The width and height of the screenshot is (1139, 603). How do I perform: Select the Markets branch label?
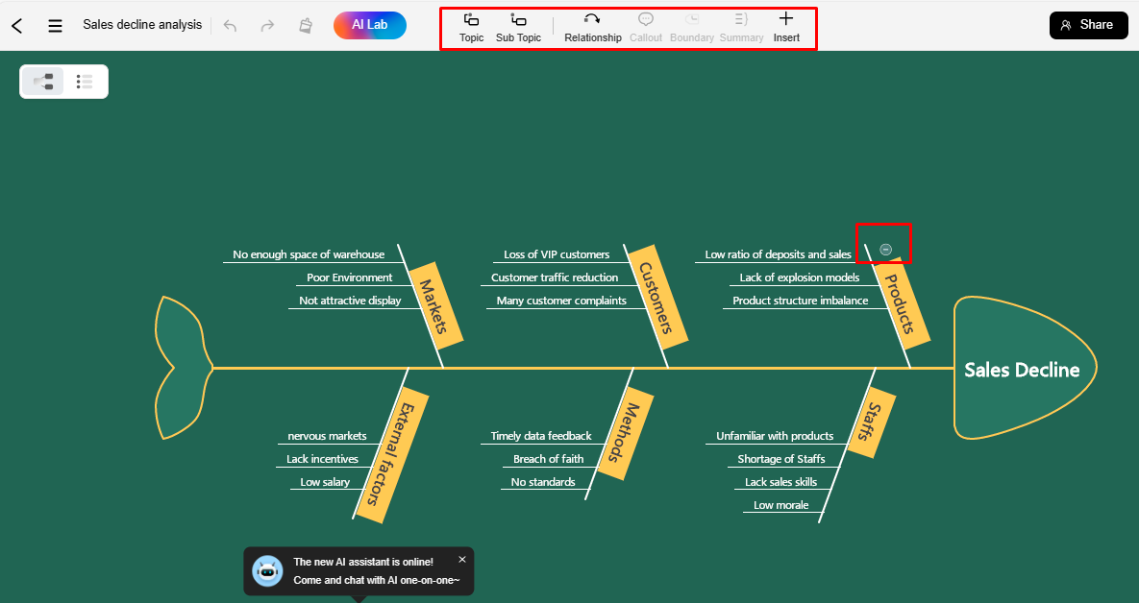(x=434, y=306)
